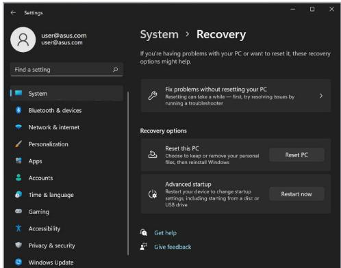Click the Gaming controller icon

[18, 211]
